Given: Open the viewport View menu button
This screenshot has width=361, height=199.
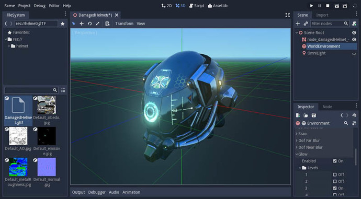Looking at the screenshot, I should [x=141, y=24].
